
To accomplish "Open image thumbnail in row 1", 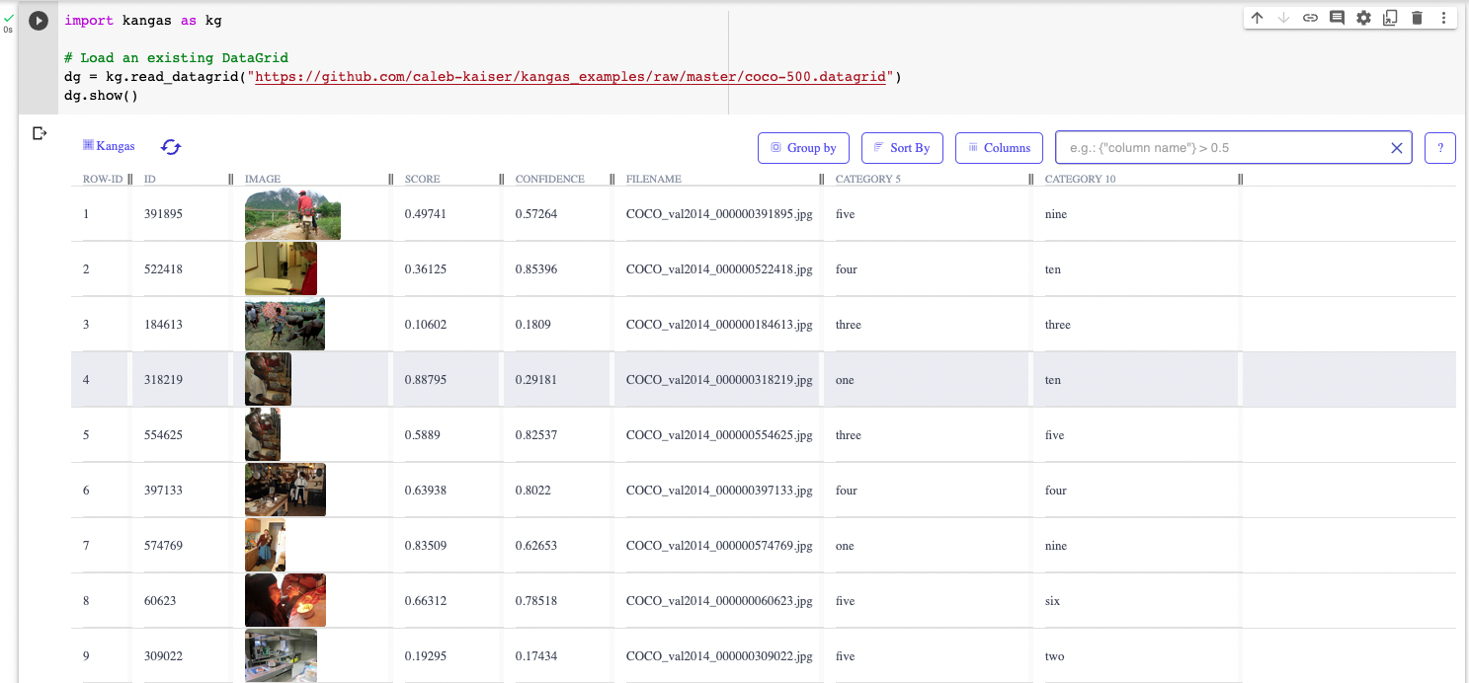I will click(x=292, y=214).
